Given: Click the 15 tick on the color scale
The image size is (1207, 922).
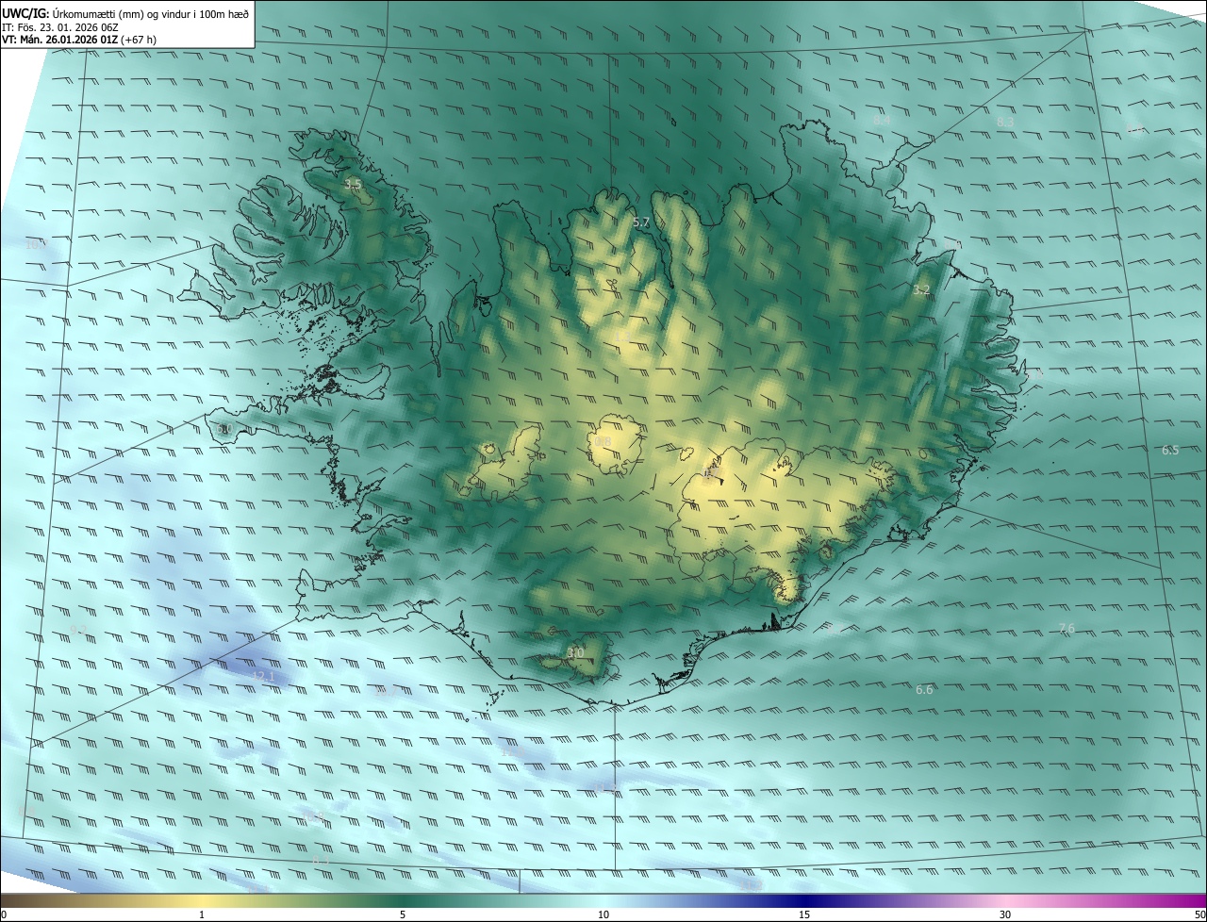Looking at the screenshot, I should point(804,914).
